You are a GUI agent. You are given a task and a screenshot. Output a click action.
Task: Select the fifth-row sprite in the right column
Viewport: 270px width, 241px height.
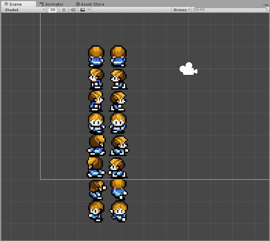pos(119,146)
